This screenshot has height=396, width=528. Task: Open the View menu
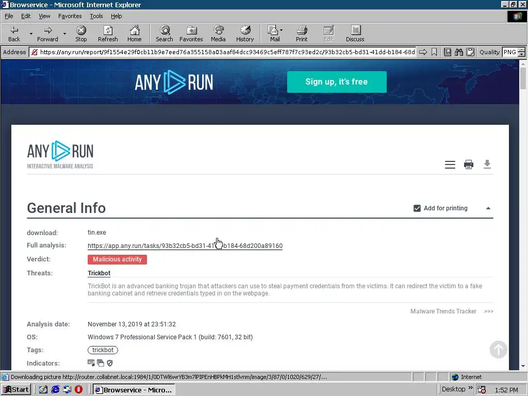click(44, 16)
